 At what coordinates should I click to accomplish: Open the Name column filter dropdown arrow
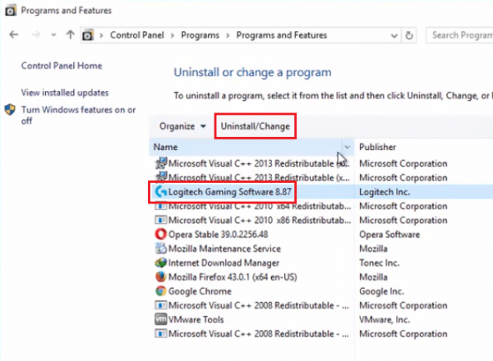[347, 147]
